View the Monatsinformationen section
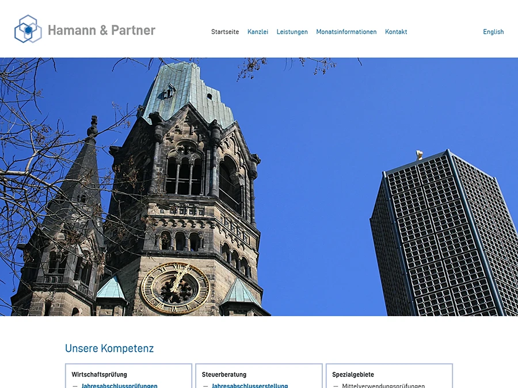Image resolution: width=518 pixels, height=388 pixels. click(346, 32)
